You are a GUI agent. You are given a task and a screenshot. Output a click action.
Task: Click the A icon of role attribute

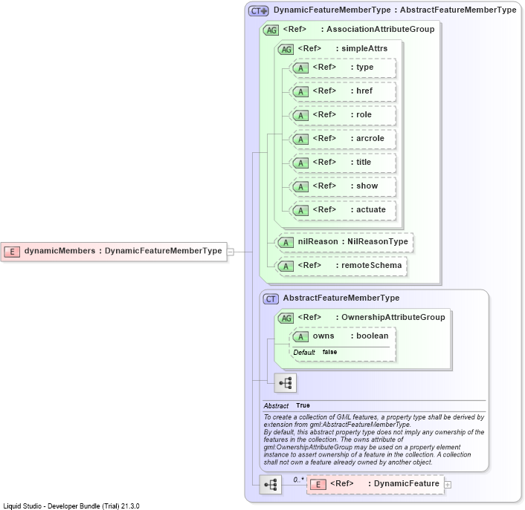300,116
